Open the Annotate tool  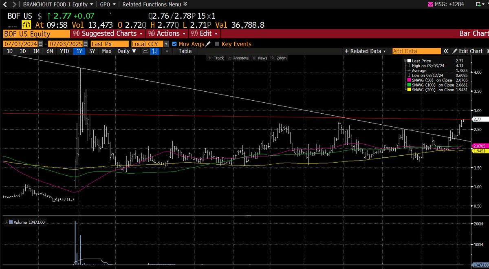pyautogui.click(x=238, y=58)
